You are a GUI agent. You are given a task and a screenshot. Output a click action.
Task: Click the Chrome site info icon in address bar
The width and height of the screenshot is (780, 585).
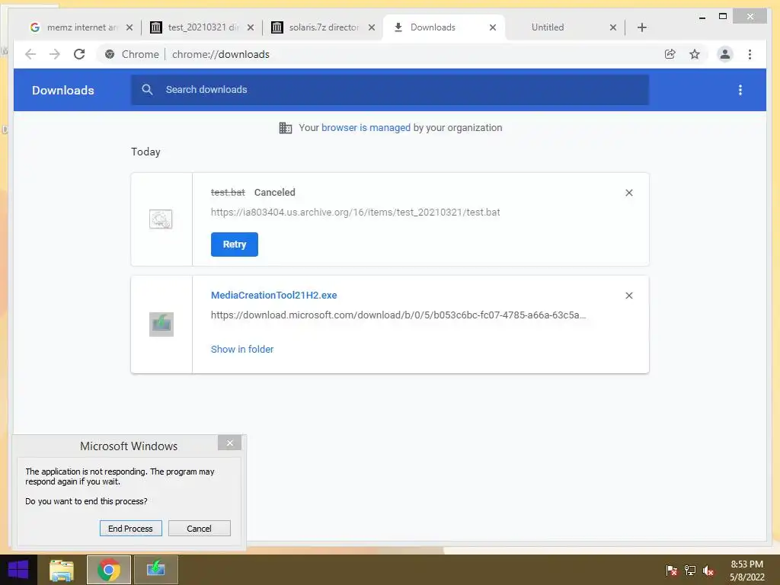(110, 54)
